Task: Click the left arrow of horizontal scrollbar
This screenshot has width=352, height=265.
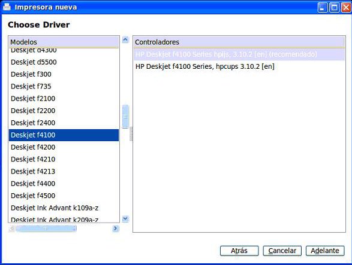Action: point(11,229)
